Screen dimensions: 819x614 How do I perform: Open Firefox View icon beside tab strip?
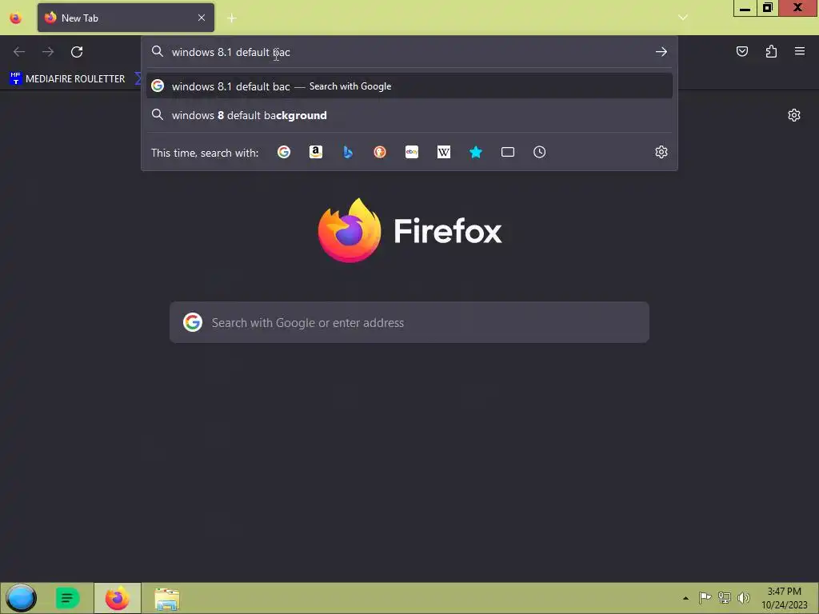point(16,18)
